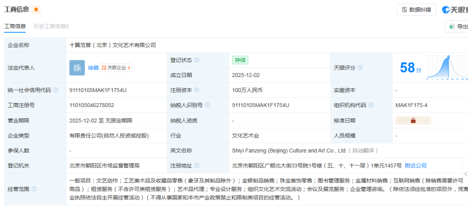This screenshot has width=468, height=216.
Task: Click the collapse arrow at right edge
Action: point(466,174)
